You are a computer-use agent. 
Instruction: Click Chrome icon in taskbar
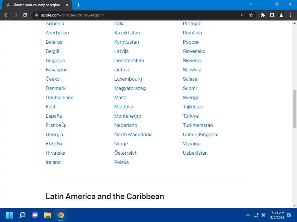(x=61, y=215)
